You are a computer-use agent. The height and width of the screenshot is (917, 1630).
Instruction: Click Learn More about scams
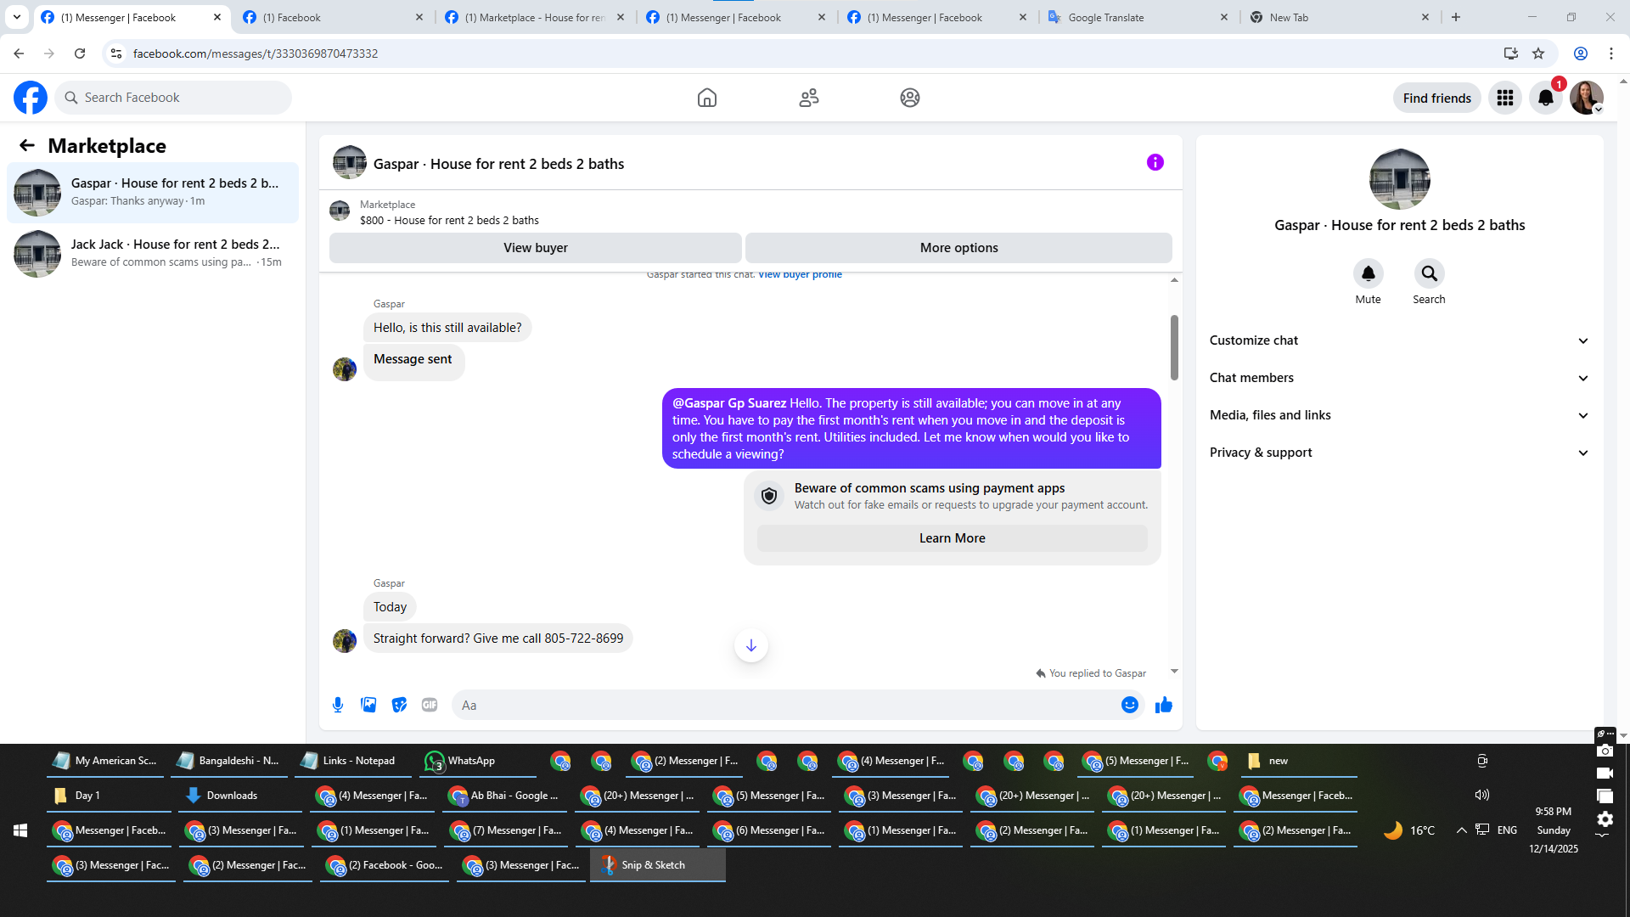(x=952, y=538)
